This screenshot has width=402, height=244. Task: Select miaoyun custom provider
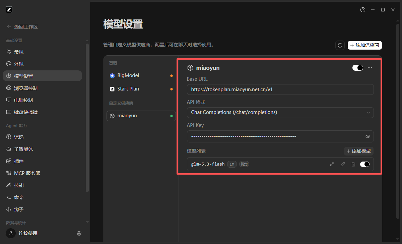(x=141, y=116)
